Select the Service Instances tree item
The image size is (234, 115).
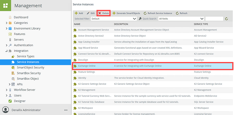[x=35, y=62]
